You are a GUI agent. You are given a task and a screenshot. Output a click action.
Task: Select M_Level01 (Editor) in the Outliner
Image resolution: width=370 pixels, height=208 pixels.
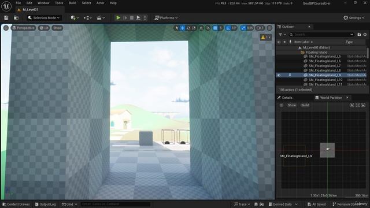(x=316, y=47)
